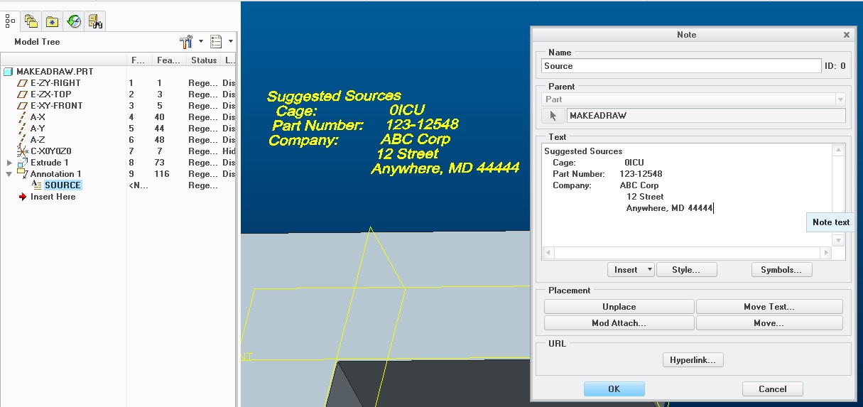Select the E-XY-FRONT datum plane
Screen dimensions: 863x407
point(56,106)
